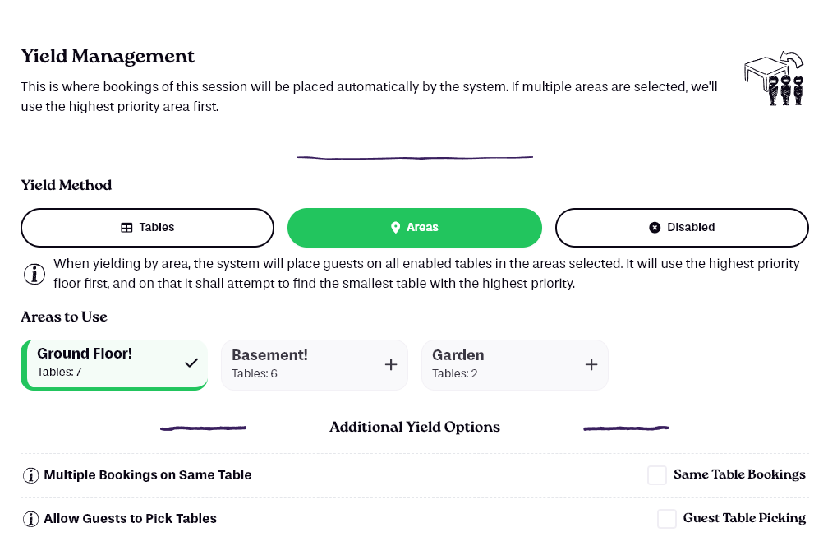828x560 pixels.
Task: Select the Areas yield method
Action: (415, 228)
